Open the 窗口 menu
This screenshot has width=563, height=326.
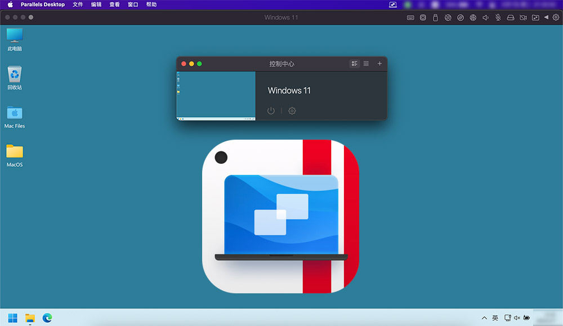pos(133,5)
